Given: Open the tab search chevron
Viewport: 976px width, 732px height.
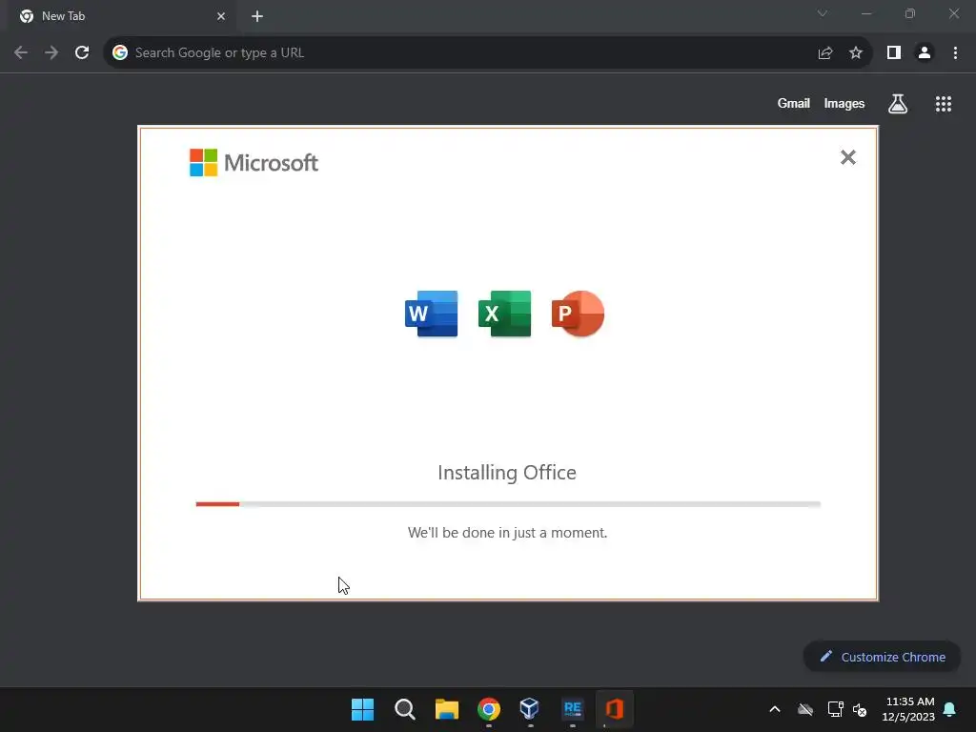Looking at the screenshot, I should (x=823, y=13).
